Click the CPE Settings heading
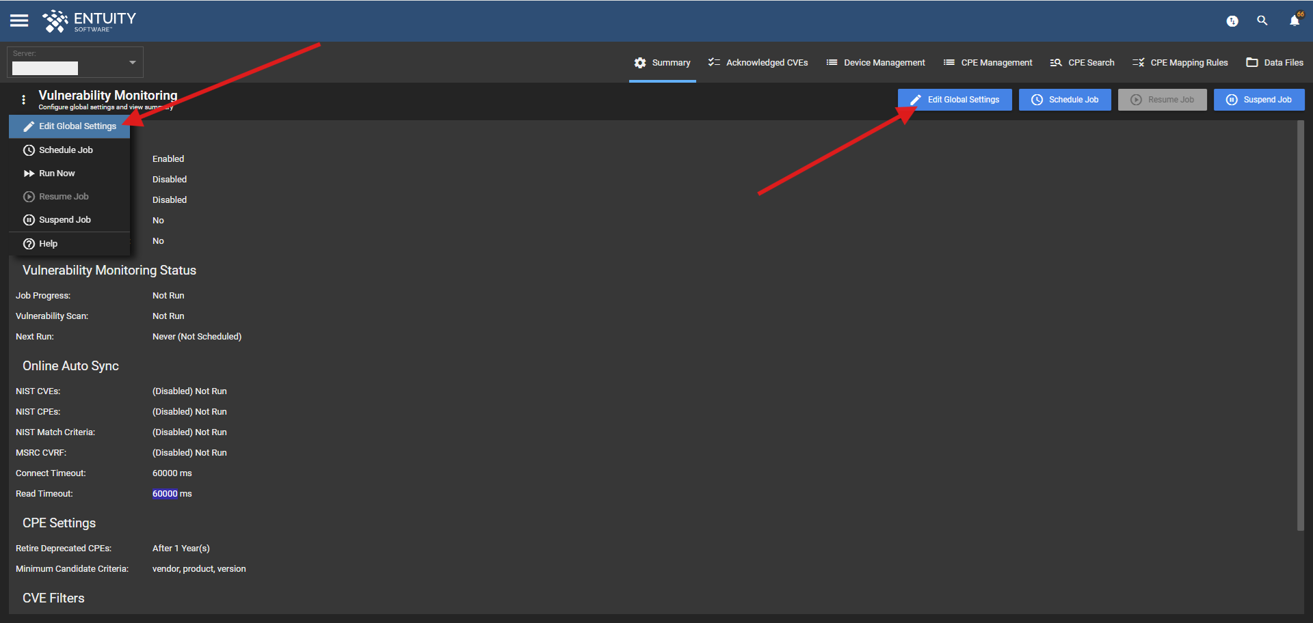This screenshot has height=623, width=1313. pos(59,523)
